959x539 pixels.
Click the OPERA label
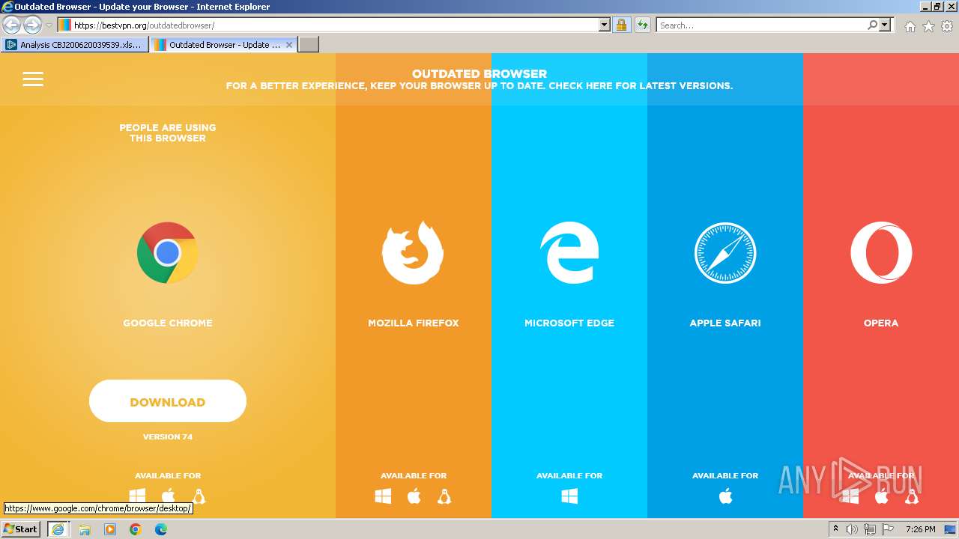(881, 323)
